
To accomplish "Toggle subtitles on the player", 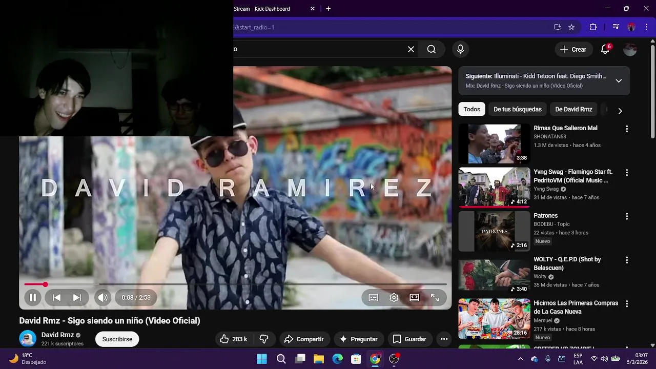I will tap(374, 297).
